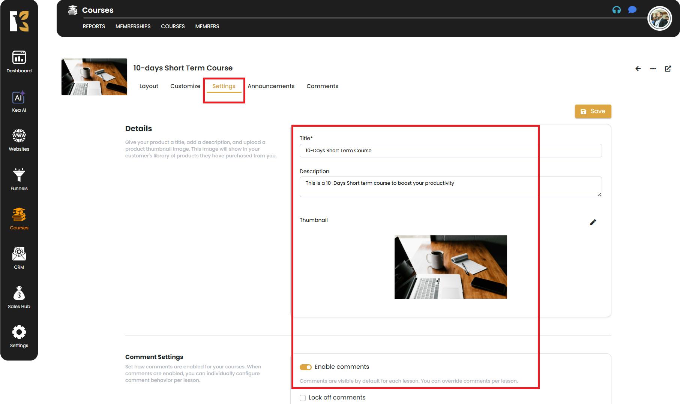Open the Funnels section
The image size is (680, 404).
coord(19,180)
